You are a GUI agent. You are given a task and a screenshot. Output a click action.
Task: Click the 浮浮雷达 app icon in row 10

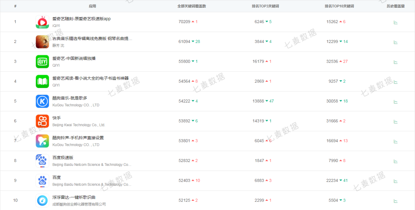(42, 200)
